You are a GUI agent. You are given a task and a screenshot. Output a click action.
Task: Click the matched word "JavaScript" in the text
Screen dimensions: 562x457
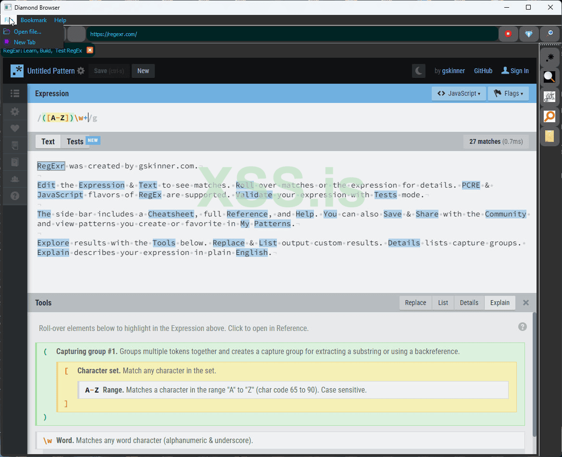point(60,195)
